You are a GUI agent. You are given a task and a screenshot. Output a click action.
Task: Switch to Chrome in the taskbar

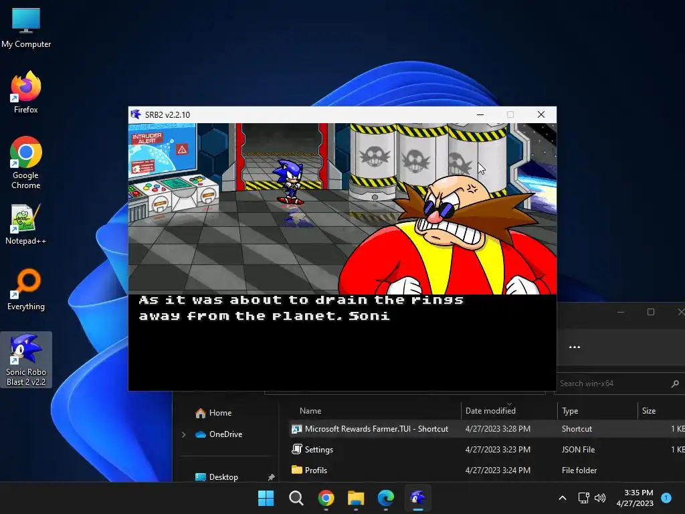pos(326,498)
